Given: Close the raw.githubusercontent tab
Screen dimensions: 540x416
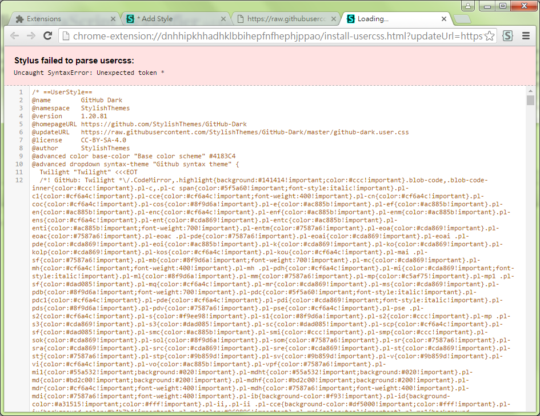Looking at the screenshot, I should (x=333, y=19).
